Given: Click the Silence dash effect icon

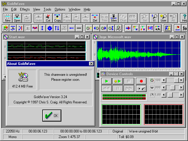Looking at the screenshot, I should coord(79,28).
